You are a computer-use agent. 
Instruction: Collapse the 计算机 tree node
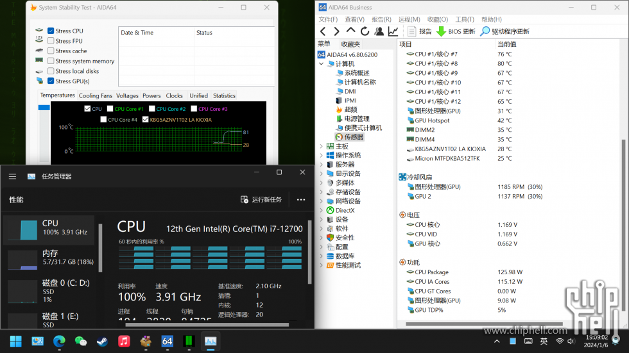[322, 63]
